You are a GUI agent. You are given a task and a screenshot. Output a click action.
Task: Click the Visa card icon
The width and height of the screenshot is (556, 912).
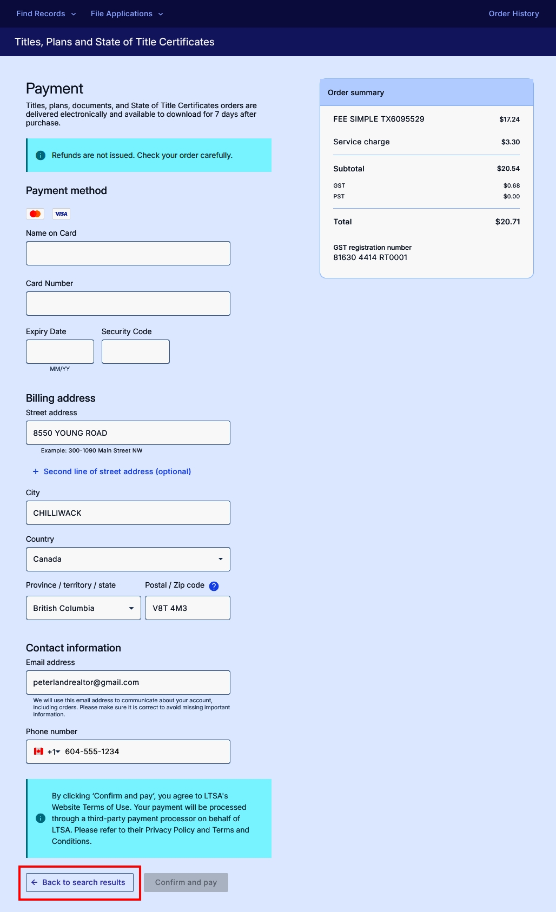pyautogui.click(x=61, y=214)
